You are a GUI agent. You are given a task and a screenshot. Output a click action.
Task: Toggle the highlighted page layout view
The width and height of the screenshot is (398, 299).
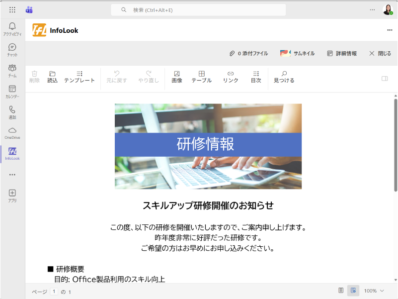coord(353,291)
